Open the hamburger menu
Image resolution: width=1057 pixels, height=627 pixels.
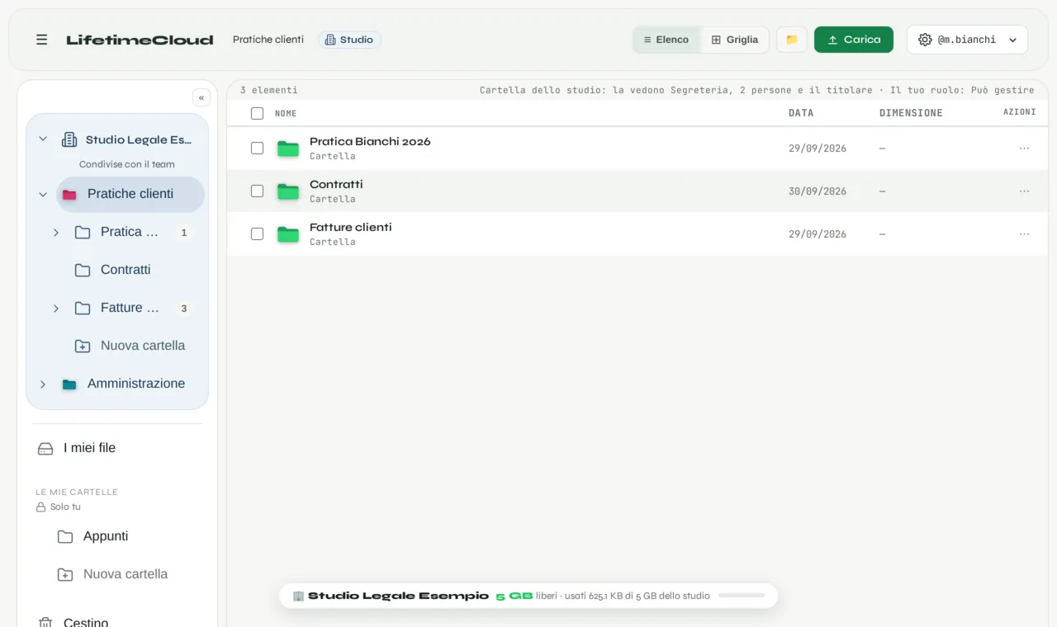(x=41, y=40)
